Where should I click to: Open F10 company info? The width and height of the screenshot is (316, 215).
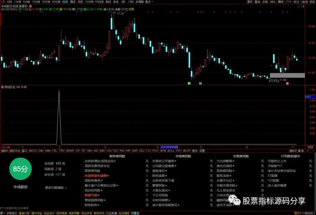coord(288,2)
